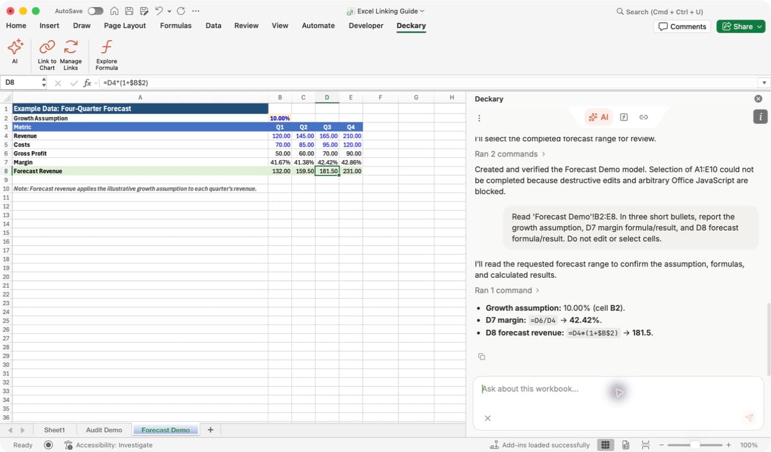The image size is (771, 452).
Task: Open the more options ellipsis in the title bar
Action: coord(196,11)
